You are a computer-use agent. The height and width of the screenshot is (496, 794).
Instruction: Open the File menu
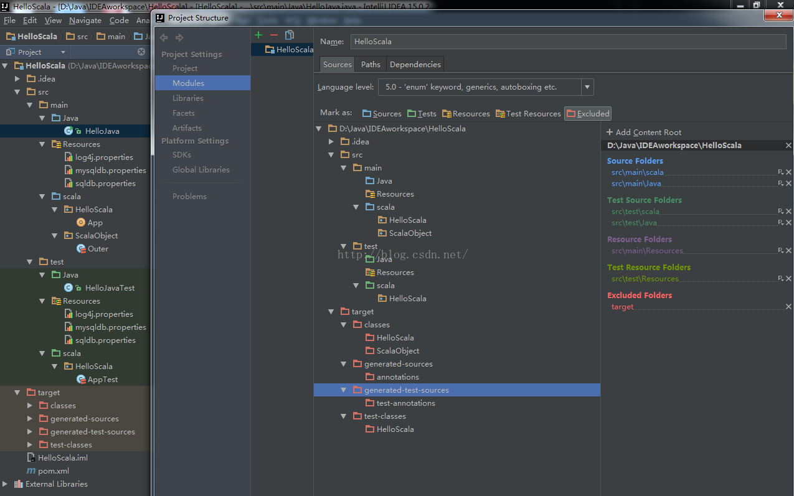[9, 21]
